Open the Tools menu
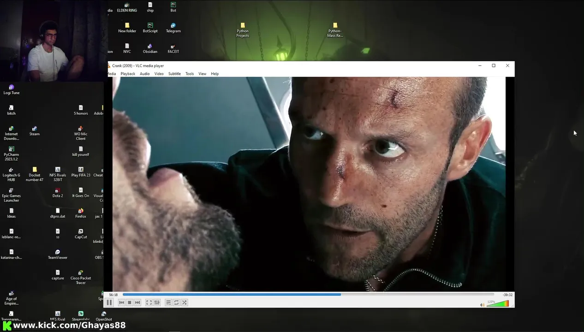Viewport: 584px width, 332px height. [190, 74]
